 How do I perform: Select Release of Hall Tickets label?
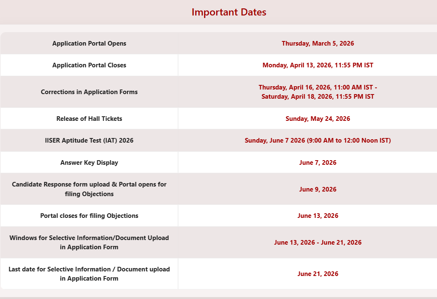click(89, 118)
